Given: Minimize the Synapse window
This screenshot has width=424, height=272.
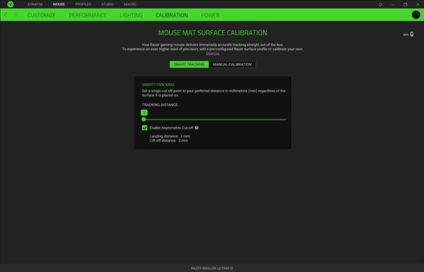Looking at the screenshot, I should pos(393,5).
